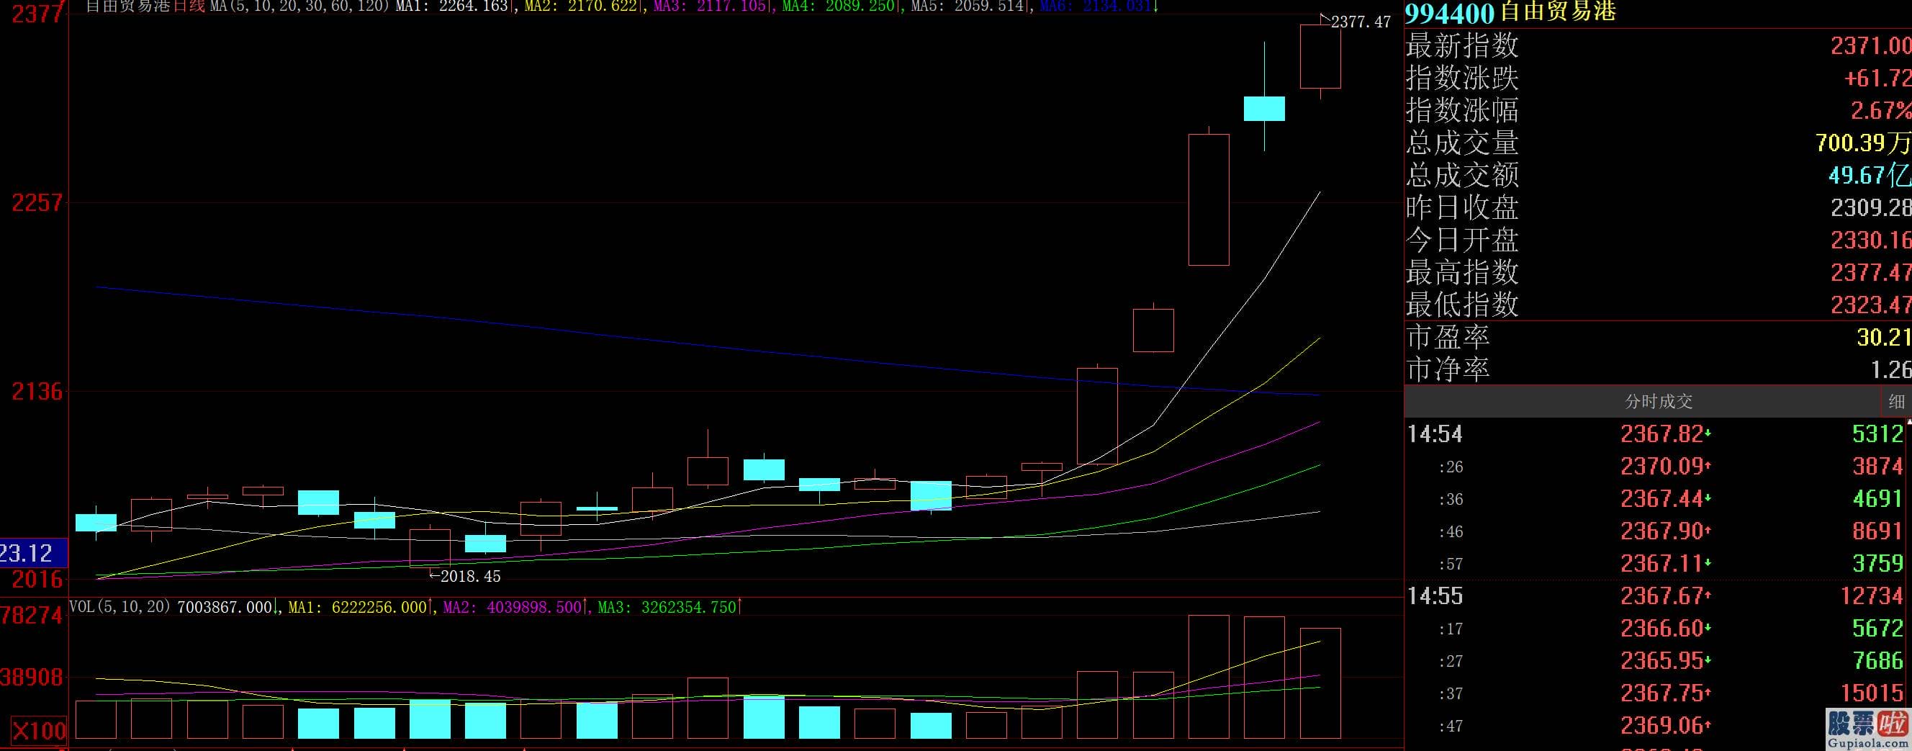Screen dimensions: 1912x751
Task: Select the tick volume 8691
Action: click(x=1878, y=531)
